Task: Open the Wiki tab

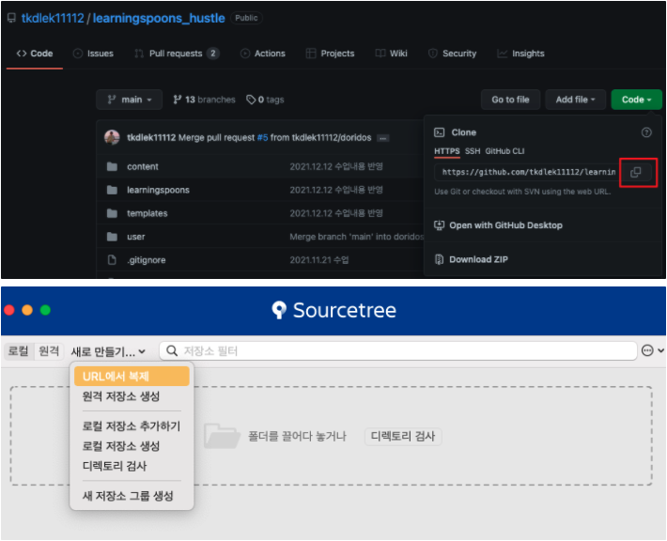Action: click(x=392, y=54)
